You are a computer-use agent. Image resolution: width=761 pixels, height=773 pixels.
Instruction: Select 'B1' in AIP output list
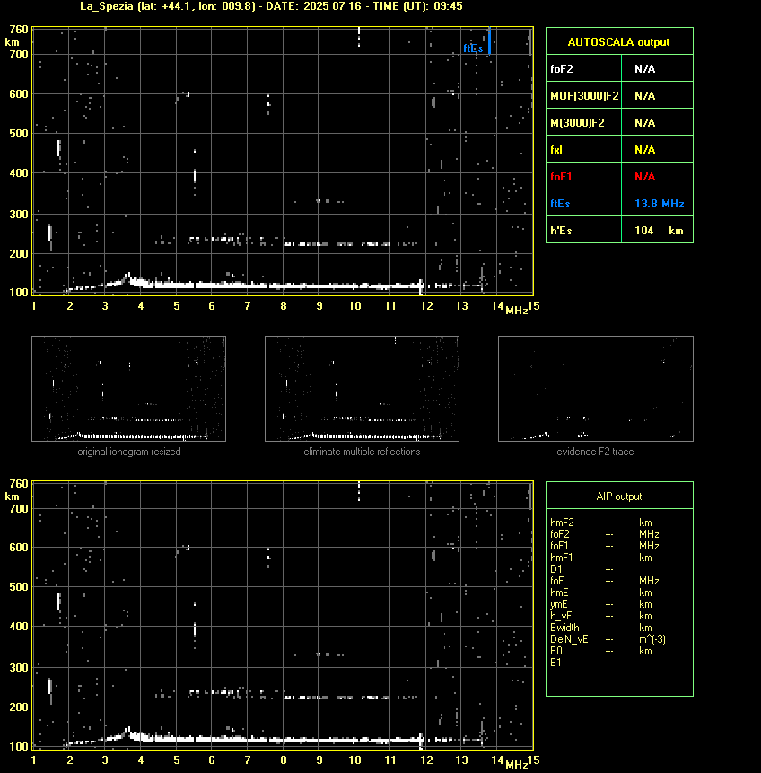[555, 663]
